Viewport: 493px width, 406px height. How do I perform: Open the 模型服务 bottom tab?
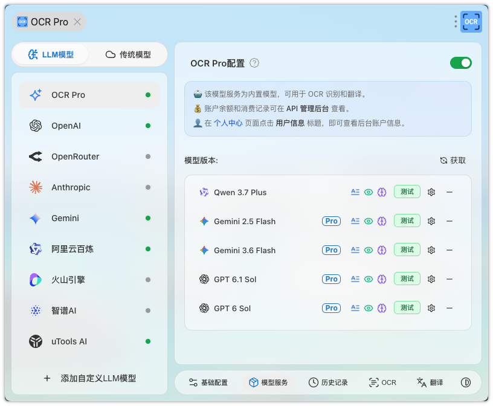point(268,382)
